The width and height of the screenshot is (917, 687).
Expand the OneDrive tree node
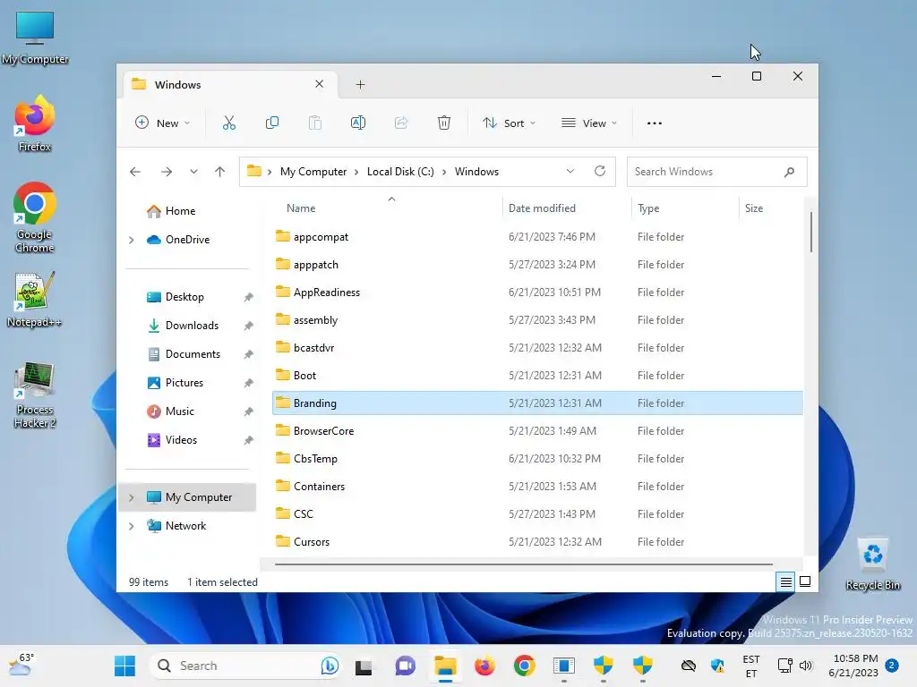click(x=132, y=240)
